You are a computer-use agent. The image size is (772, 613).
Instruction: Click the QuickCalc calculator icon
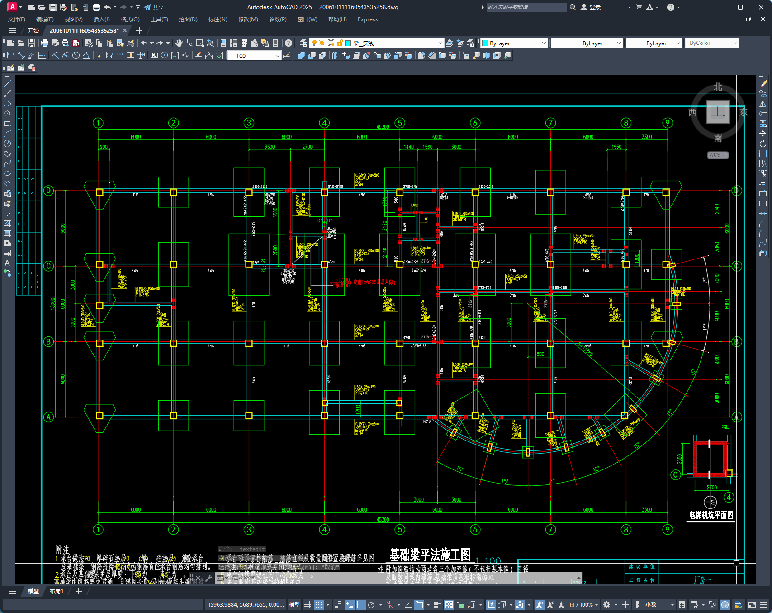(x=275, y=43)
